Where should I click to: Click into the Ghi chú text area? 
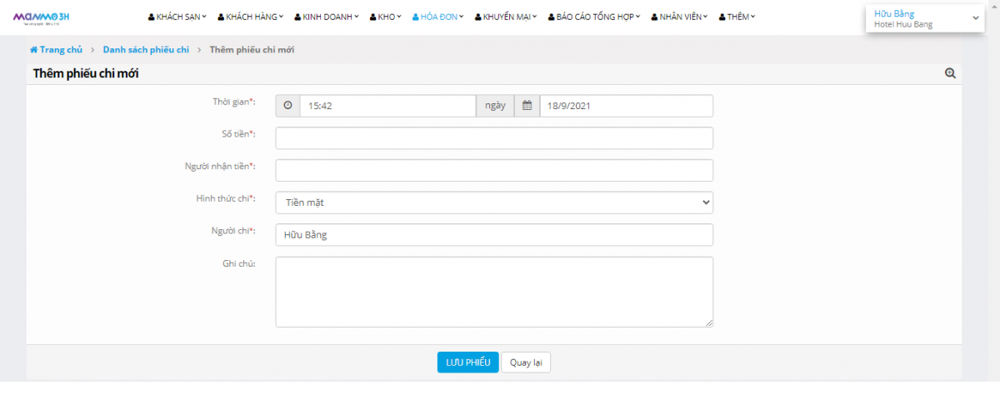[493, 292]
